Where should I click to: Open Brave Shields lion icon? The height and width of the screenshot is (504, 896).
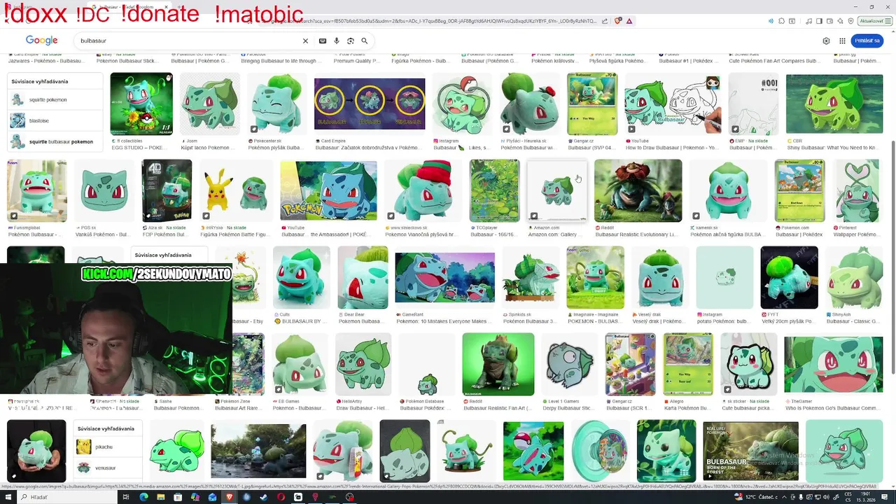618,21
